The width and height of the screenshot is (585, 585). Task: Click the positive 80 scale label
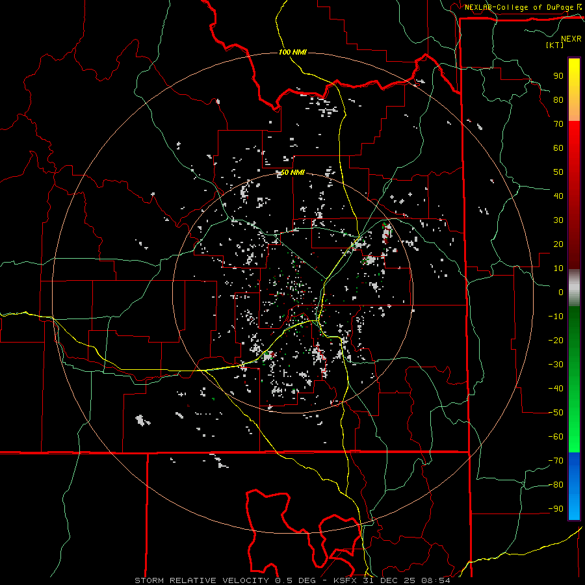pos(558,99)
